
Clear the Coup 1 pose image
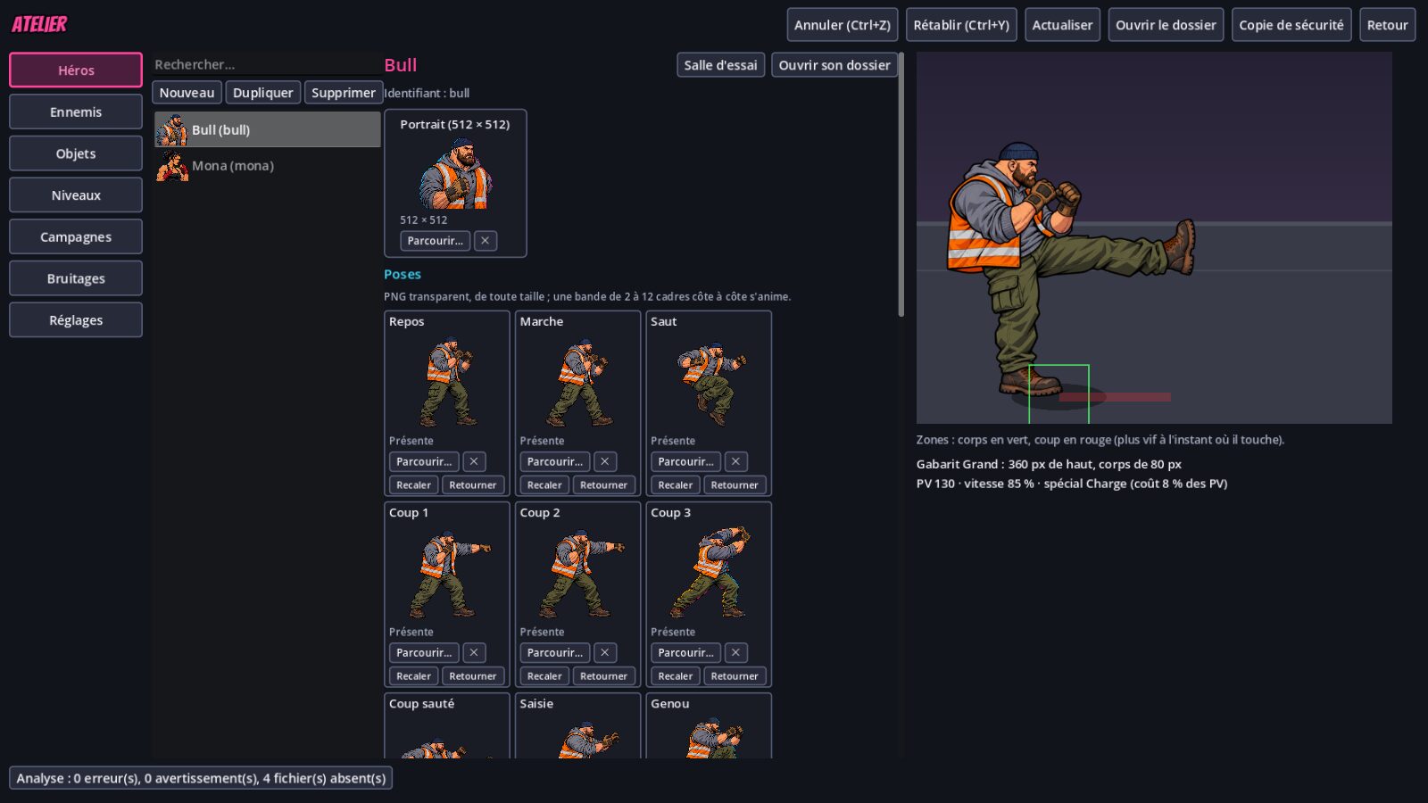coord(474,652)
